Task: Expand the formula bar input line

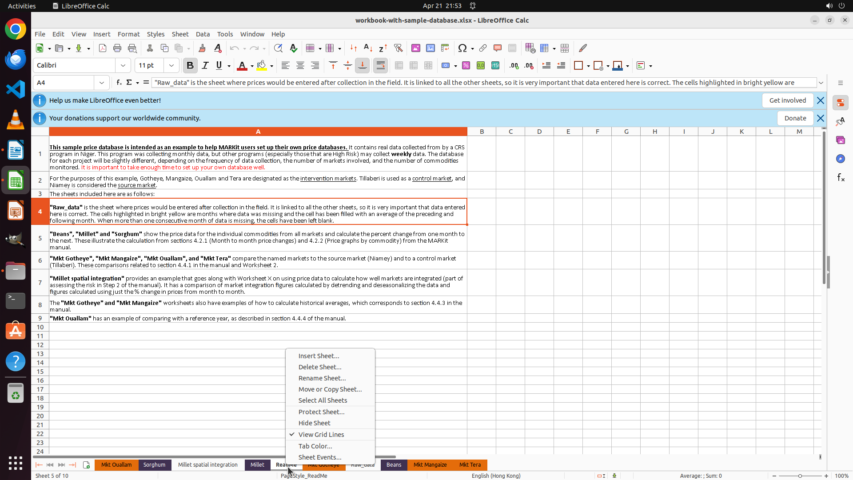Action: [821, 83]
